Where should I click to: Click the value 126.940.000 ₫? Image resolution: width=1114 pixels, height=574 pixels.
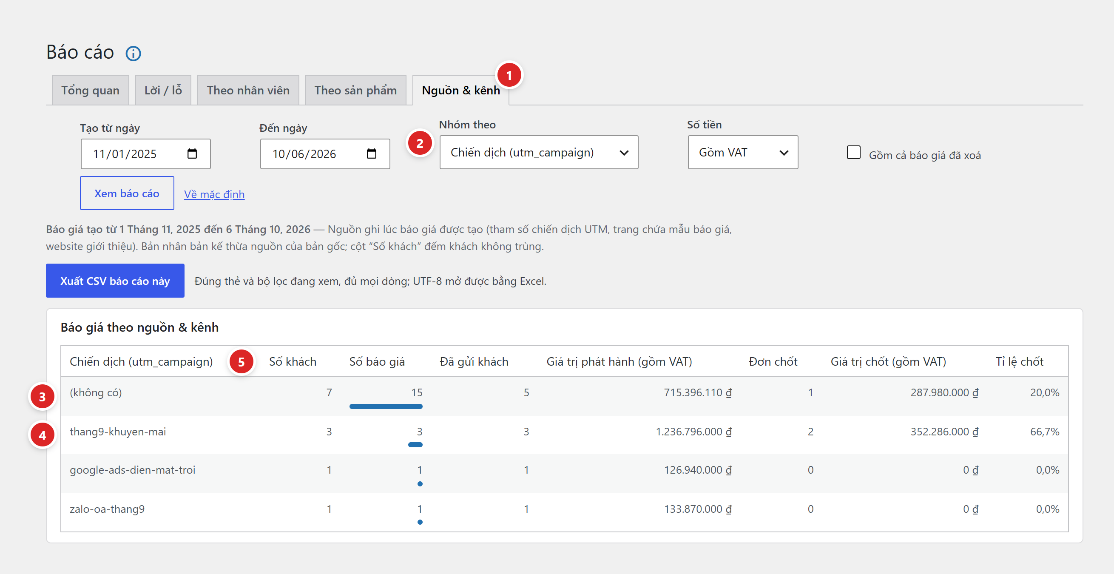pyautogui.click(x=698, y=470)
